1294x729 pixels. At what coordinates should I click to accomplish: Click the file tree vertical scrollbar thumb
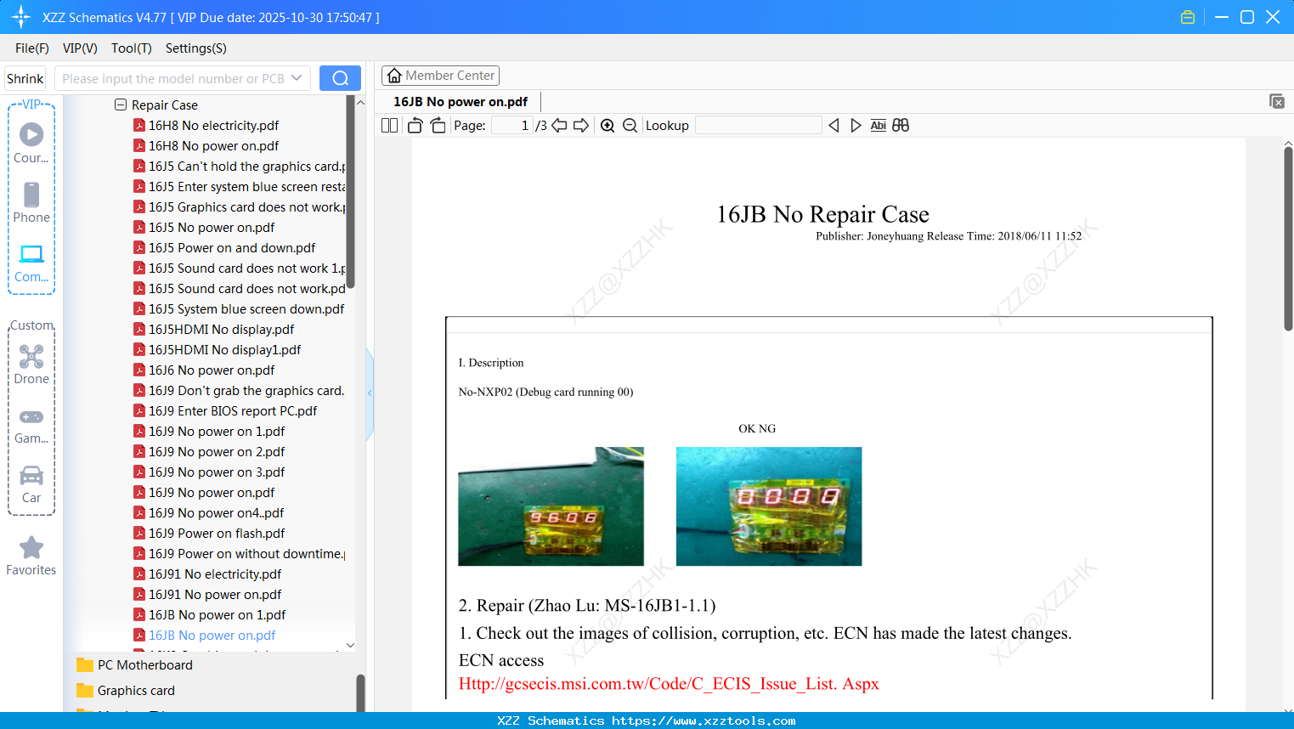[350, 192]
